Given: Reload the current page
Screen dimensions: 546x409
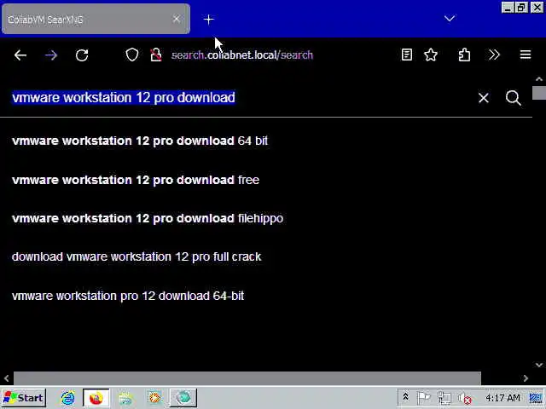Looking at the screenshot, I should (82, 55).
